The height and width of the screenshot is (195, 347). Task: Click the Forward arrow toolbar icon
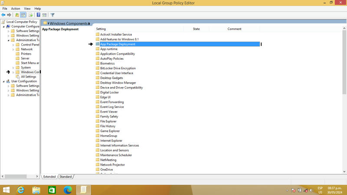point(9,15)
